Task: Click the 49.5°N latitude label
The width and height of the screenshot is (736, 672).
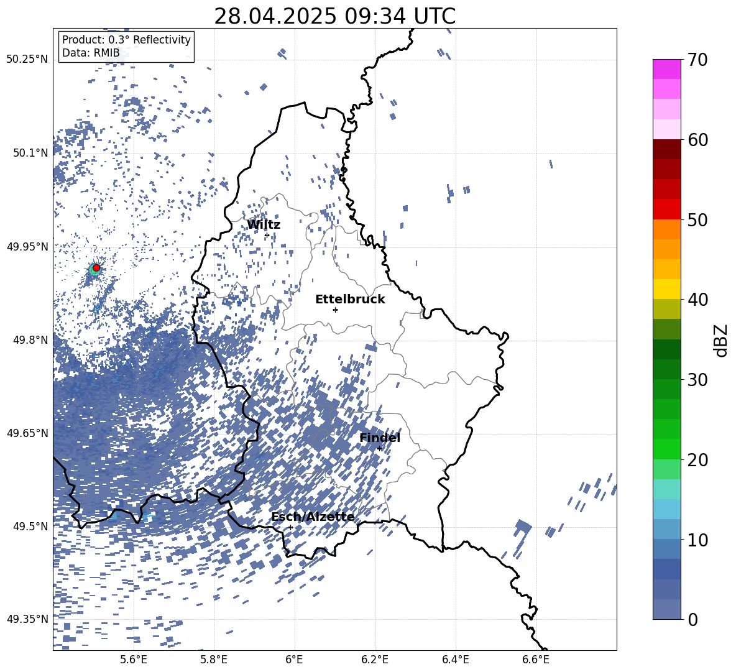Action: [x=30, y=527]
